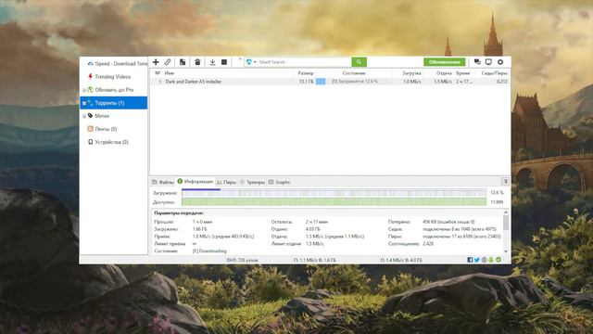Sort by the Сиды/Пиры column header
The width and height of the screenshot is (593, 334).
point(494,73)
